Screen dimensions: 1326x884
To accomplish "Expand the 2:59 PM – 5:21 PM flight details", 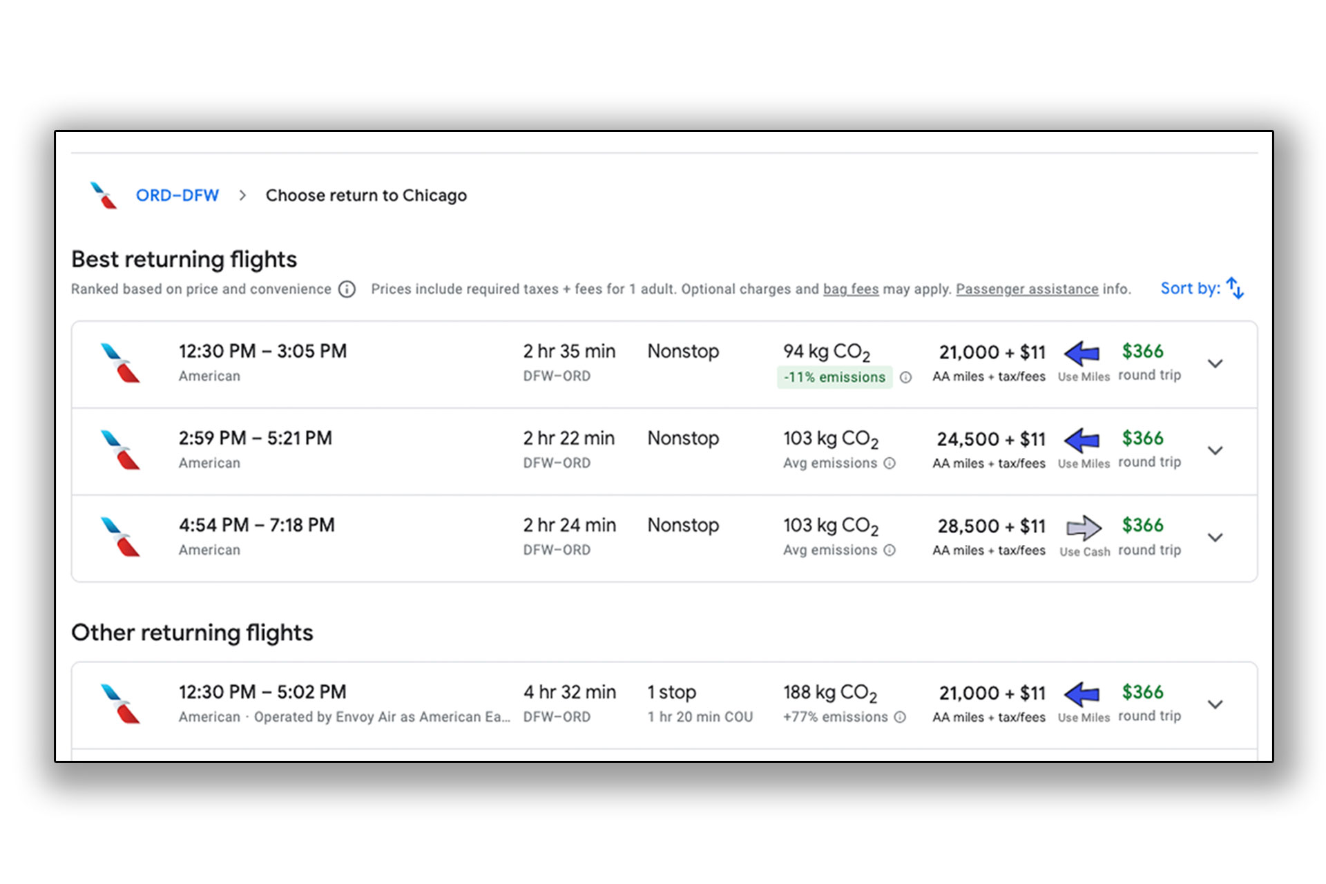I will pyautogui.click(x=1215, y=450).
